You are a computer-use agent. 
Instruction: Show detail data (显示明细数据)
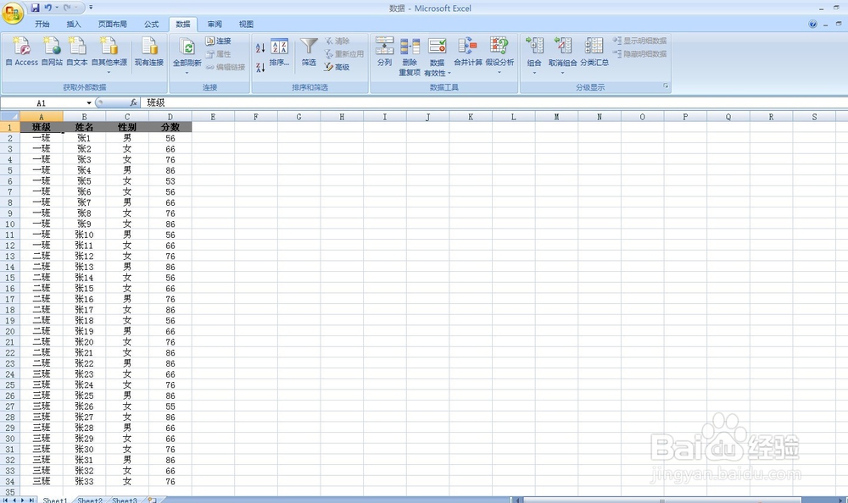[x=639, y=41]
